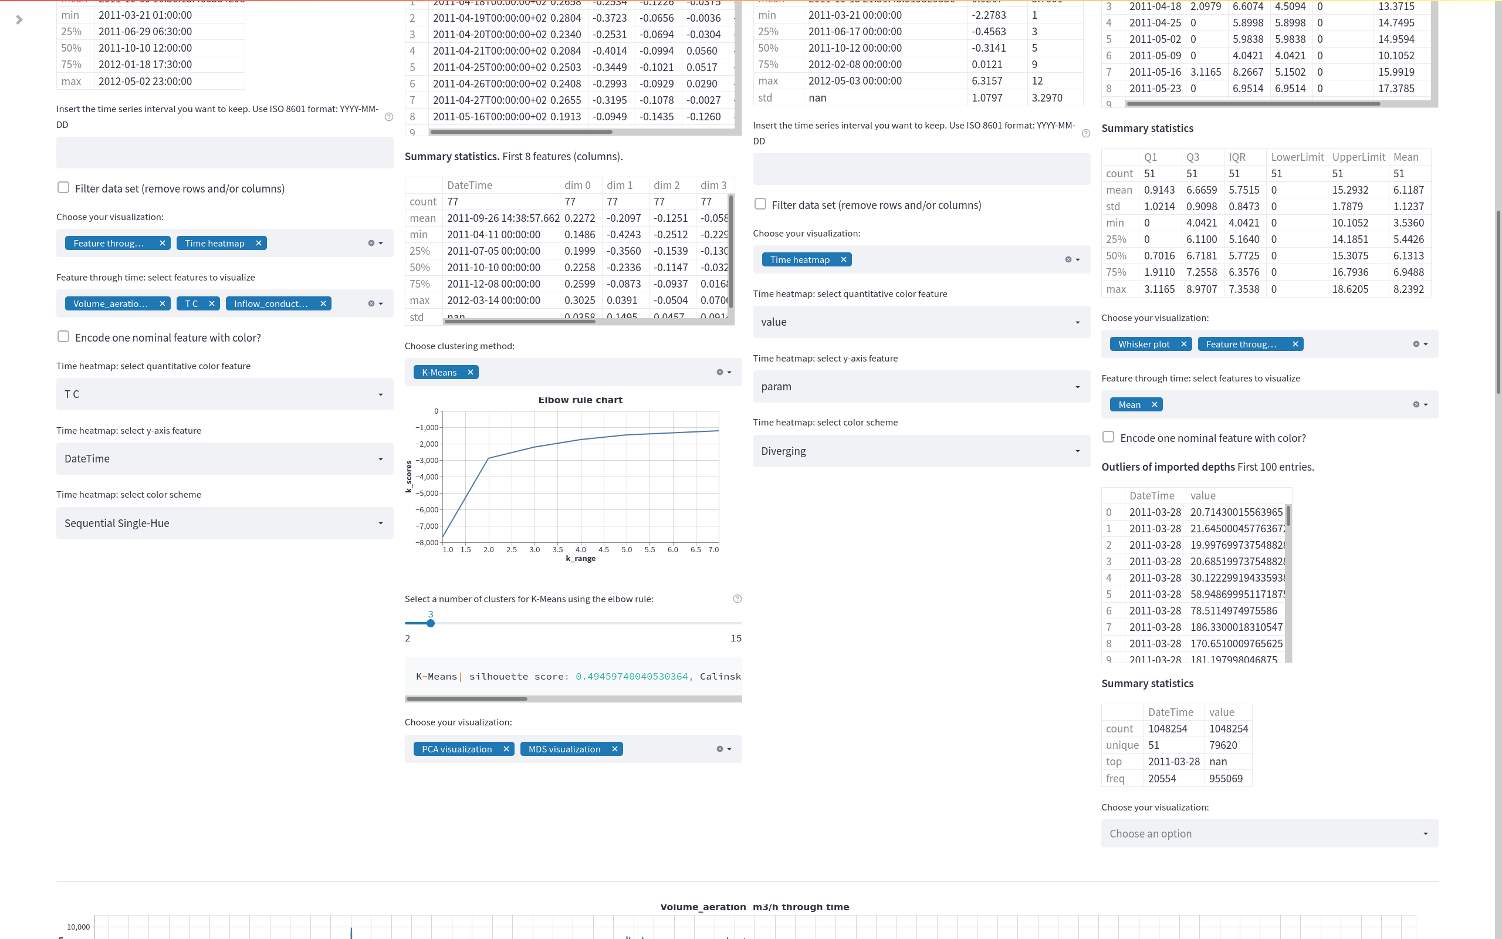The image size is (1502, 939).
Task: Open the Choose an option visualization dropdown
Action: (x=1269, y=833)
